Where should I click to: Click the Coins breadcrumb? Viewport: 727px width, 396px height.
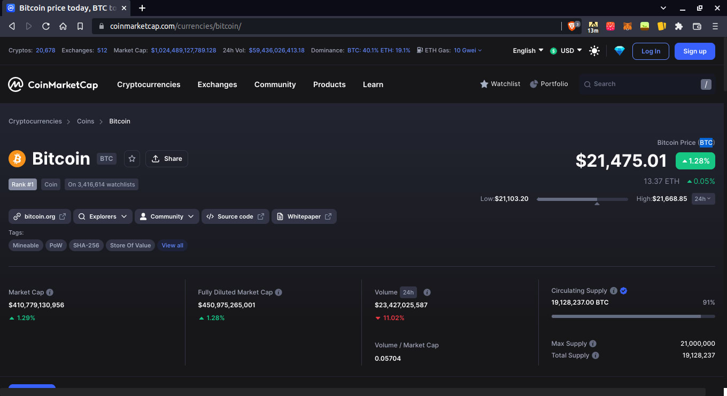[x=86, y=121]
